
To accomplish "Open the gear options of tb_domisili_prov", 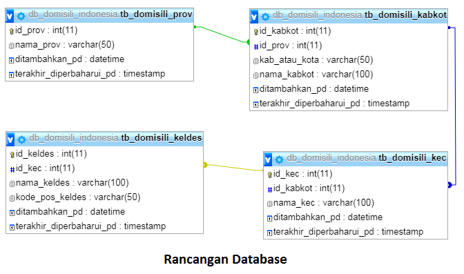I will coord(21,16).
